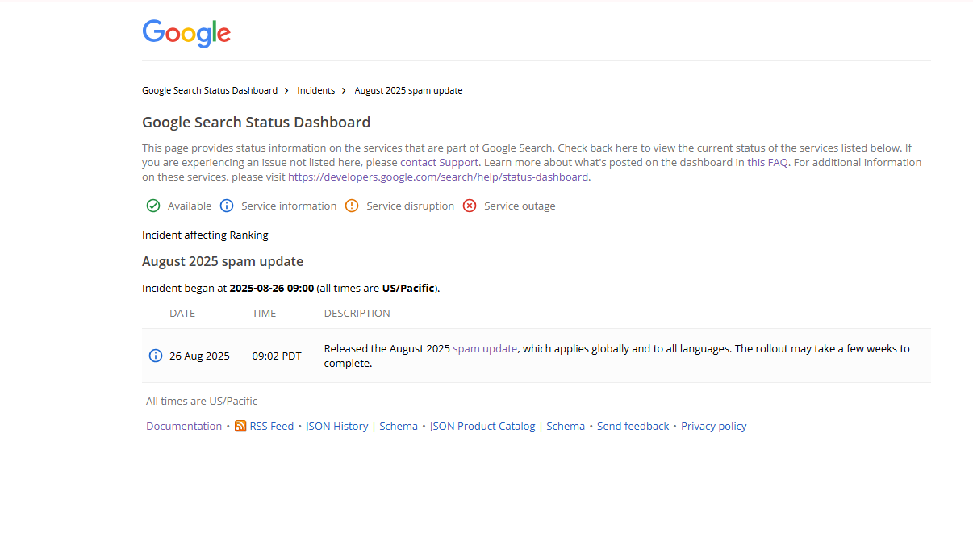
Task: Click the Service outage legend label
Action: pyautogui.click(x=520, y=206)
